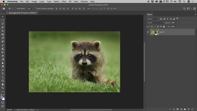
Task: Toggle layer filtering on/off switch
Action: (x=177, y=18)
